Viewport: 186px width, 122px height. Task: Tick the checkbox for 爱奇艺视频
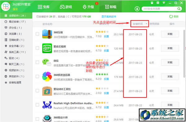click(38, 48)
